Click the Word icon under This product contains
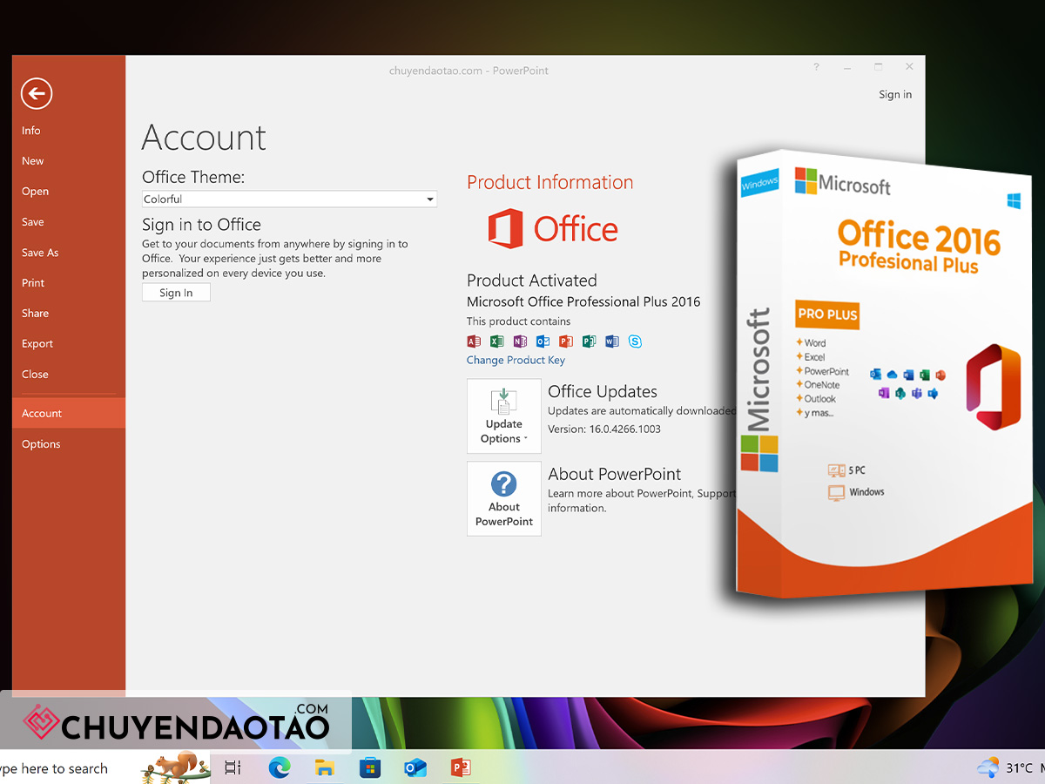1045x784 pixels. click(612, 341)
